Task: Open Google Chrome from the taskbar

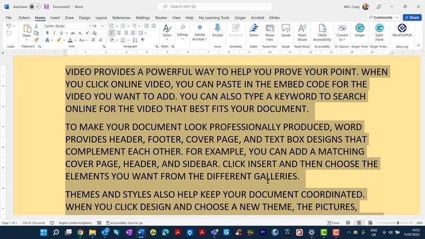Action: (80, 232)
